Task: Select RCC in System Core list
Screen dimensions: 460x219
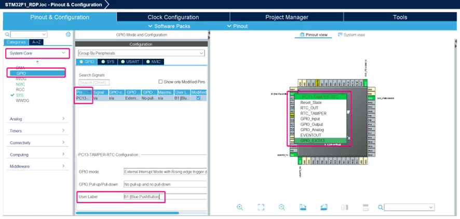Action: 20,89
